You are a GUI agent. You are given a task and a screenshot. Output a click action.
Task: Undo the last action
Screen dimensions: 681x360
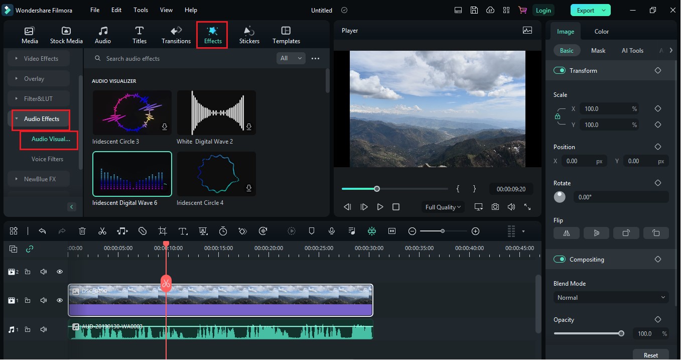pyautogui.click(x=42, y=231)
